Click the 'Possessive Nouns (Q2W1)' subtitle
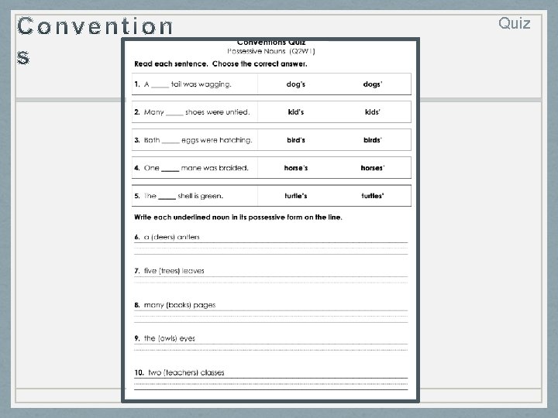This screenshot has height=418, width=558. [x=271, y=51]
